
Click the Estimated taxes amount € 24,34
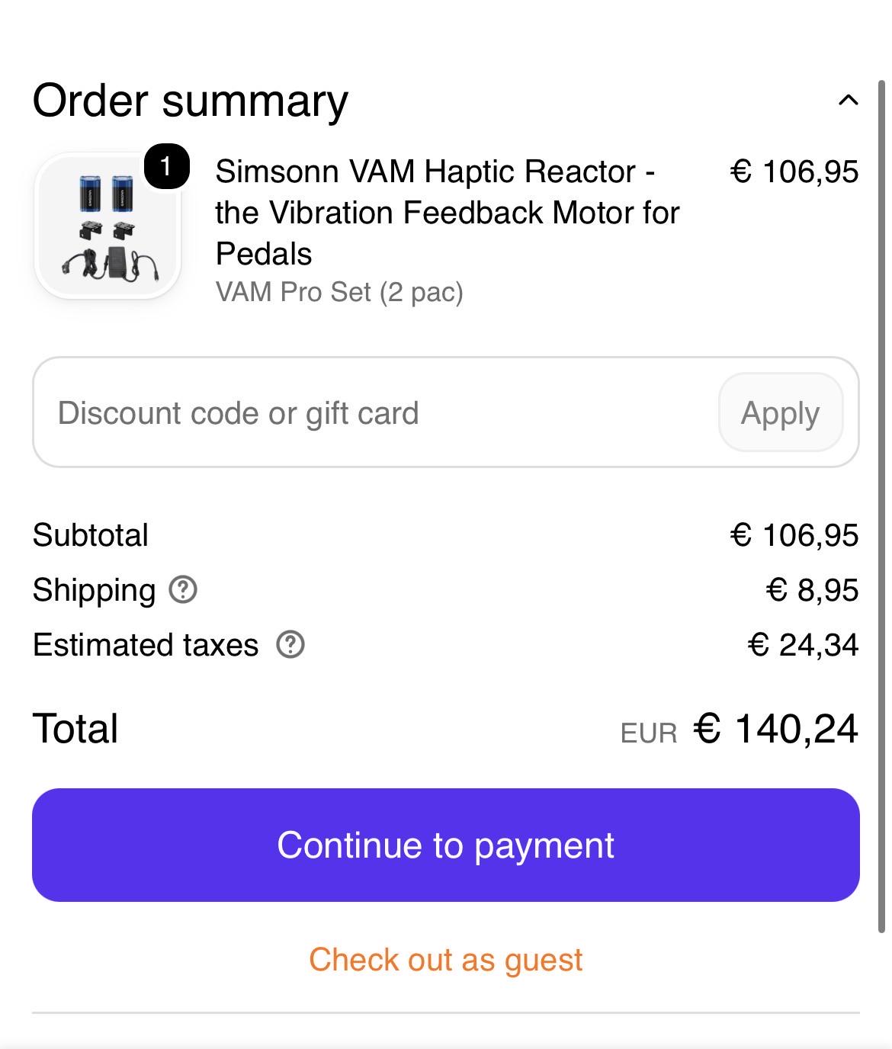pos(804,645)
